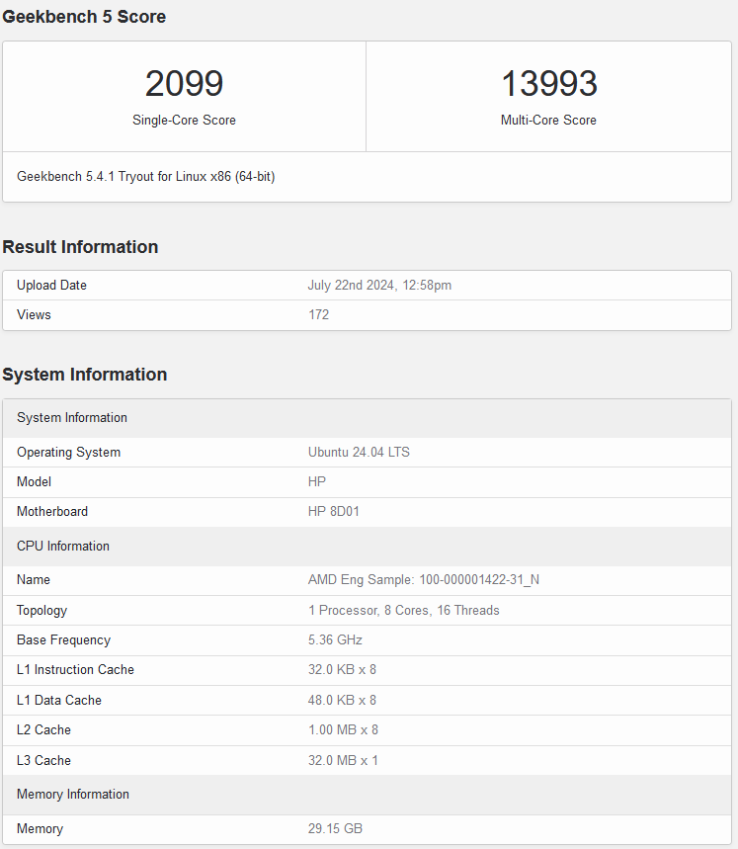Image resolution: width=738 pixels, height=849 pixels.
Task: Click the Views count 172
Action: [x=318, y=315]
